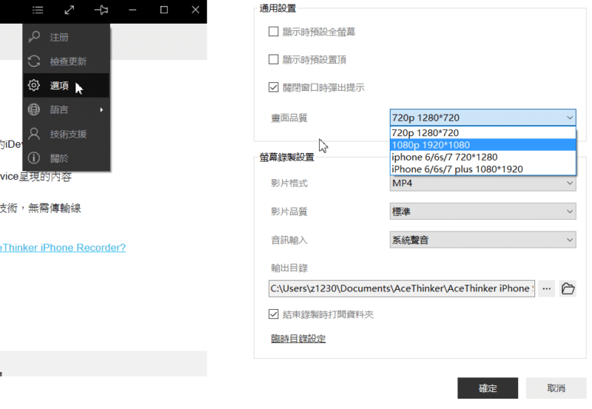Screen dimensions: 592x409
Task: Click the globe icon for 語言
Action: pyautogui.click(x=34, y=109)
